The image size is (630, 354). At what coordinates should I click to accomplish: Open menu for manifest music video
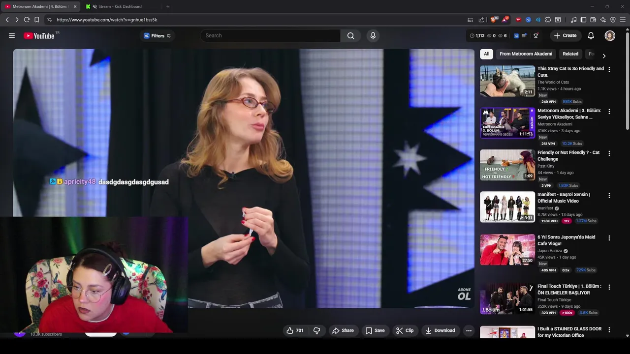pos(609,195)
